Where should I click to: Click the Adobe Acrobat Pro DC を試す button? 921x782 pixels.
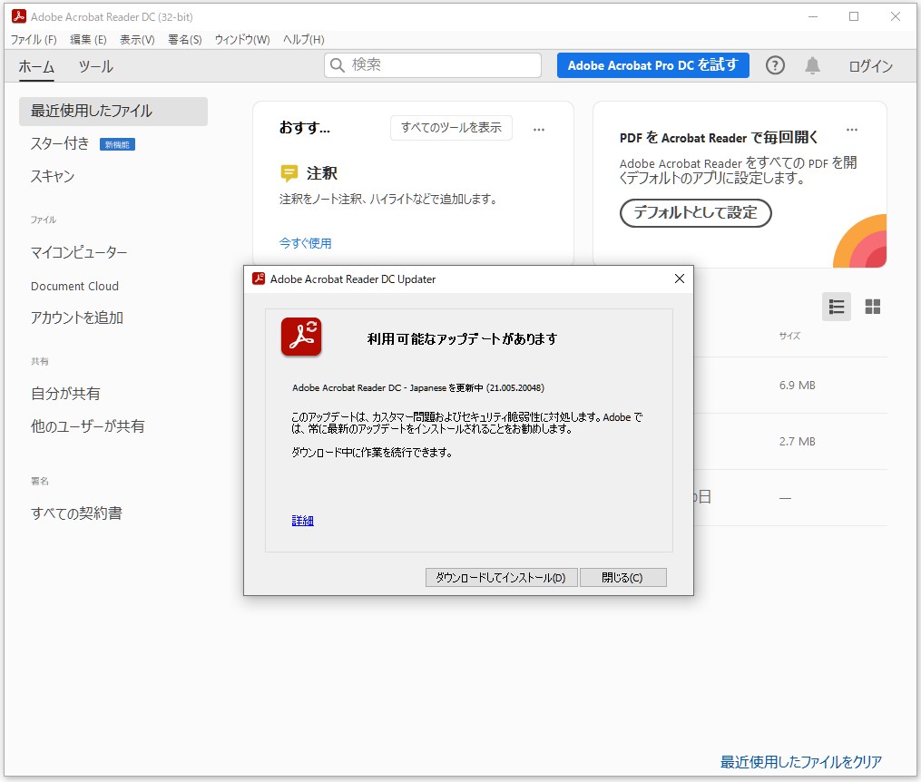tap(652, 65)
